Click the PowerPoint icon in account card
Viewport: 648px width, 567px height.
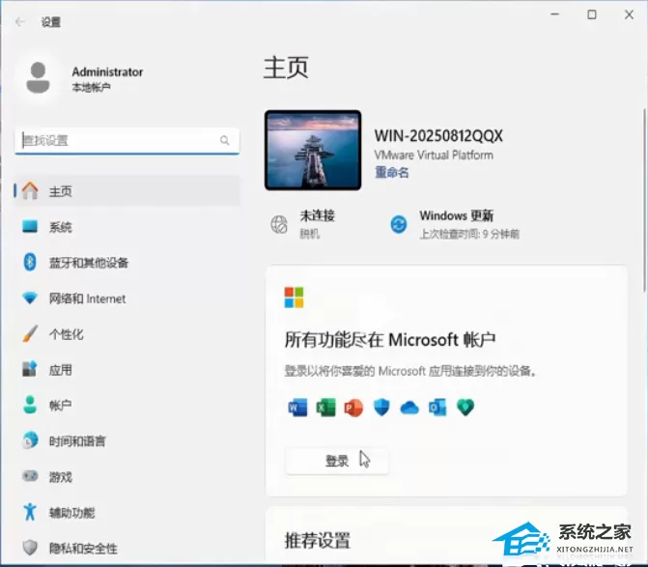[x=353, y=408]
